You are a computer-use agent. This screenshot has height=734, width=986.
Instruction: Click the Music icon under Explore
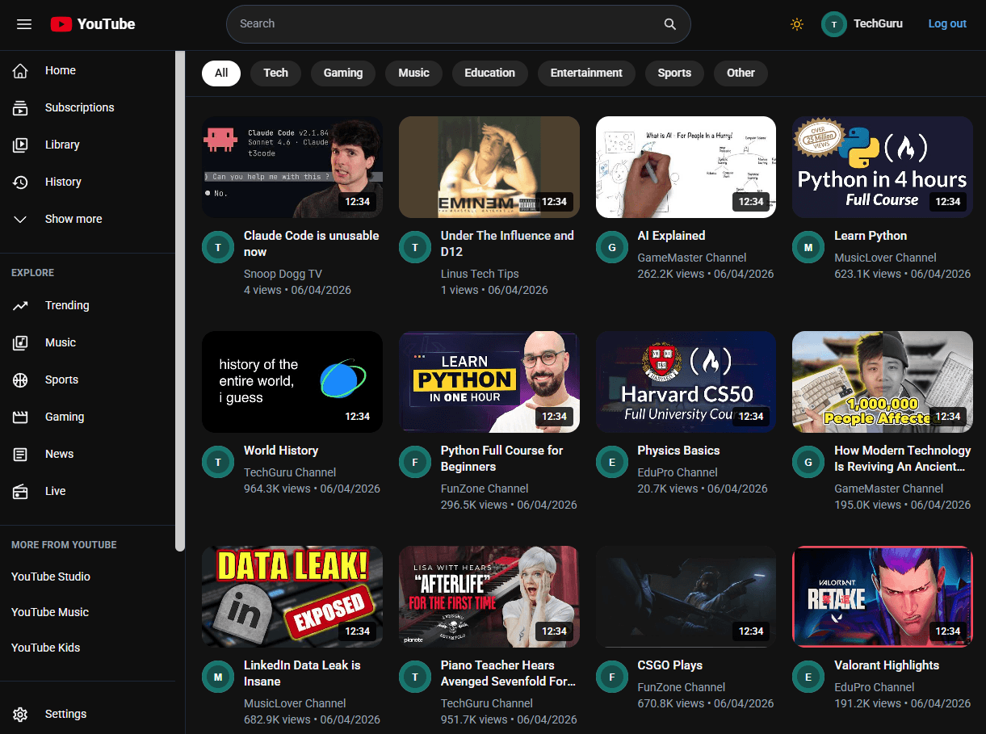pyautogui.click(x=21, y=342)
